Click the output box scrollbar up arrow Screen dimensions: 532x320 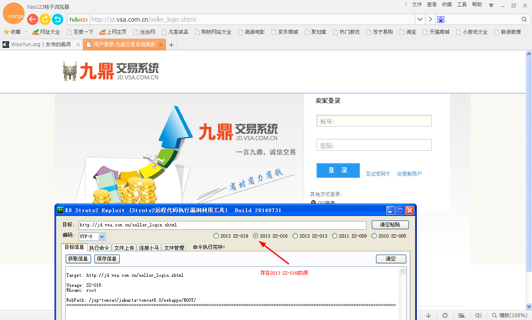point(403,271)
